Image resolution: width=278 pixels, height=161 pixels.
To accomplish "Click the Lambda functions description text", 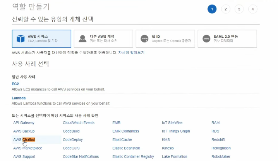I will click(61, 104).
